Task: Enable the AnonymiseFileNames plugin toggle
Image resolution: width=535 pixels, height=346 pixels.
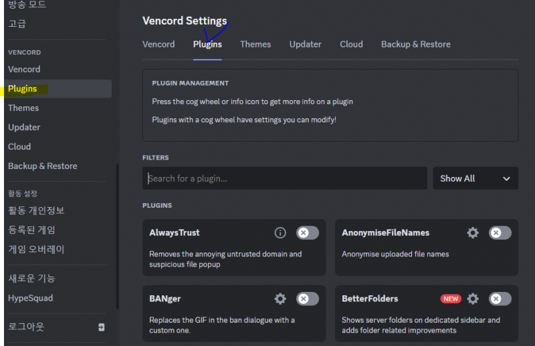Action: point(500,233)
